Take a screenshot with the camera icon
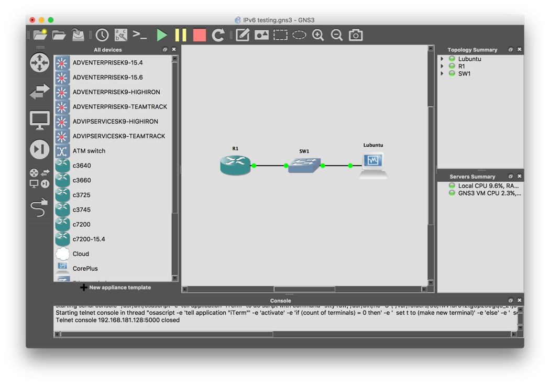Image resolution: width=550 pixels, height=385 pixels. [356, 35]
